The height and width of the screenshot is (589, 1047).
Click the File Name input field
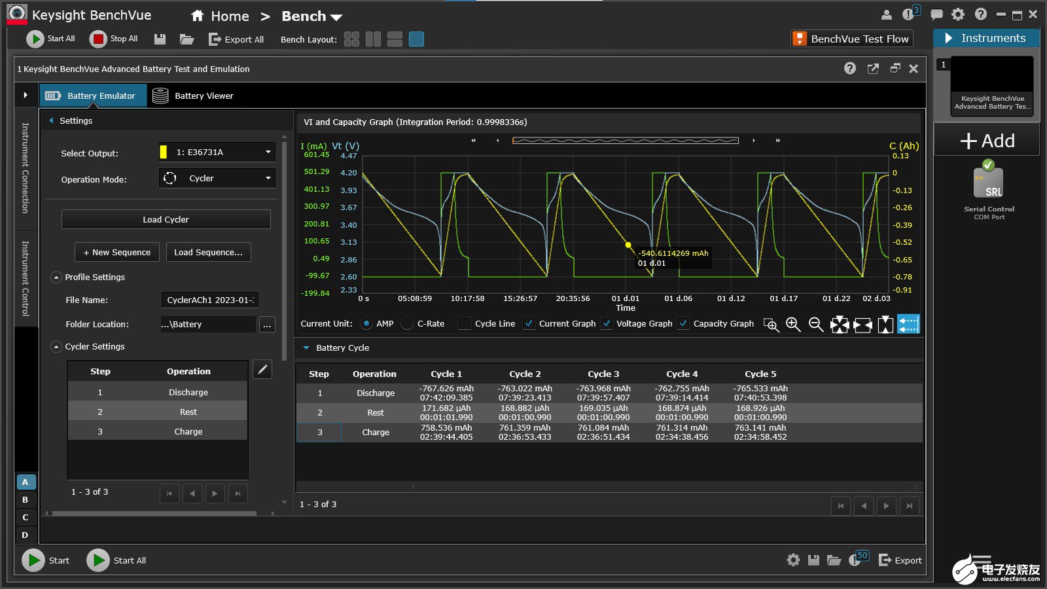coord(209,300)
